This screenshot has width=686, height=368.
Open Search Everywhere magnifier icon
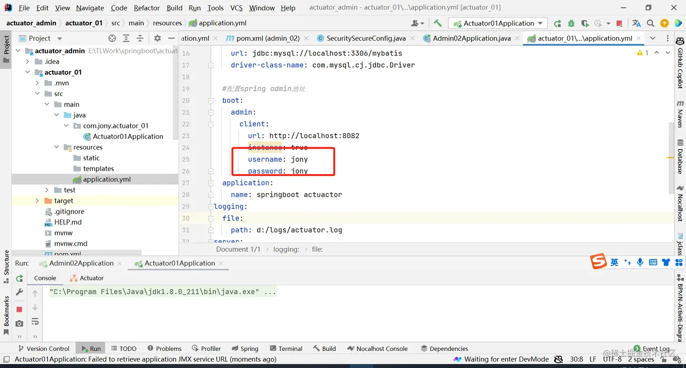[x=651, y=23]
